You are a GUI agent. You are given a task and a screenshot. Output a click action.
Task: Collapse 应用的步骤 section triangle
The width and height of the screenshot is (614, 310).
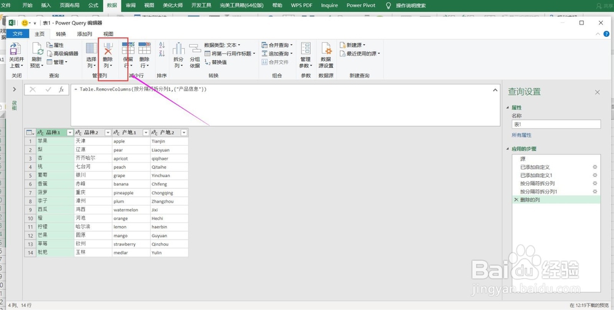click(x=508, y=149)
